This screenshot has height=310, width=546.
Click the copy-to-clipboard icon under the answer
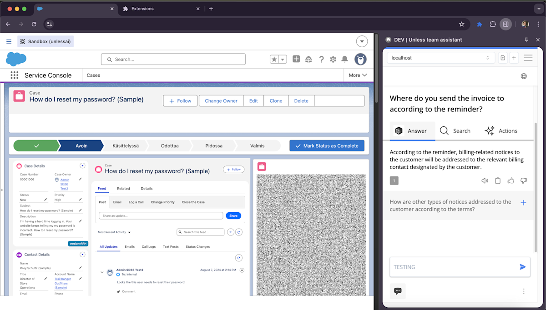[497, 180]
